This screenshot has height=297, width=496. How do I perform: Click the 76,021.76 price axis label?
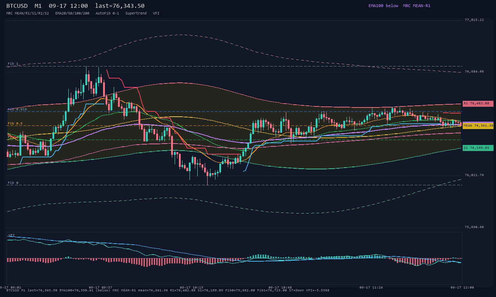coord(474,175)
